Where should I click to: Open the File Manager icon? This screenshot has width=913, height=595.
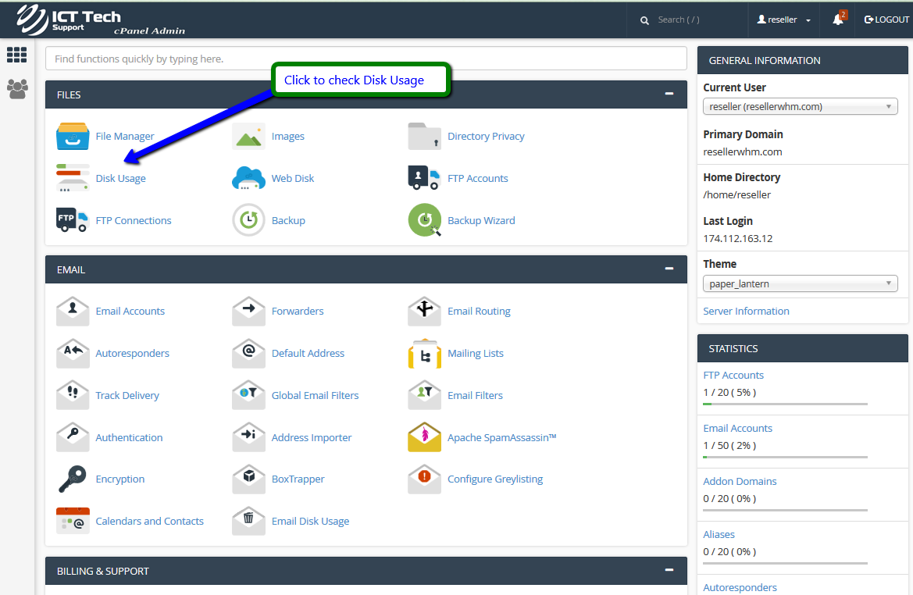pos(73,136)
